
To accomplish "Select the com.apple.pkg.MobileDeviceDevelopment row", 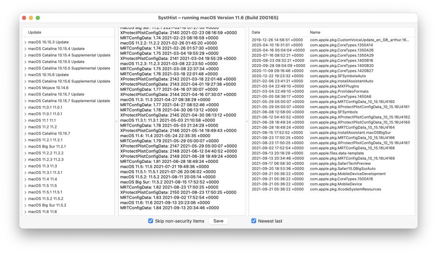I will click(331, 174).
